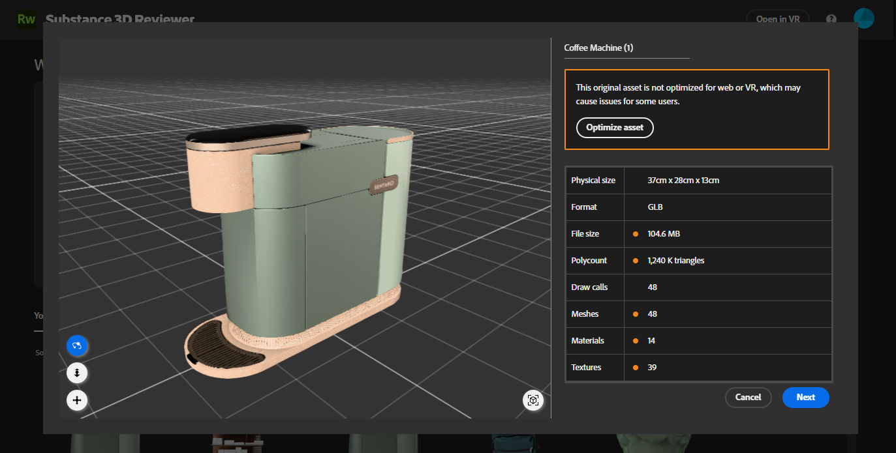Click the orange warning dot beside Polycount

(x=635, y=261)
